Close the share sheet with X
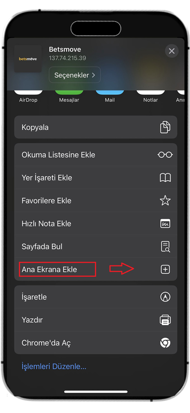The height and width of the screenshot is (413, 190). [172, 51]
